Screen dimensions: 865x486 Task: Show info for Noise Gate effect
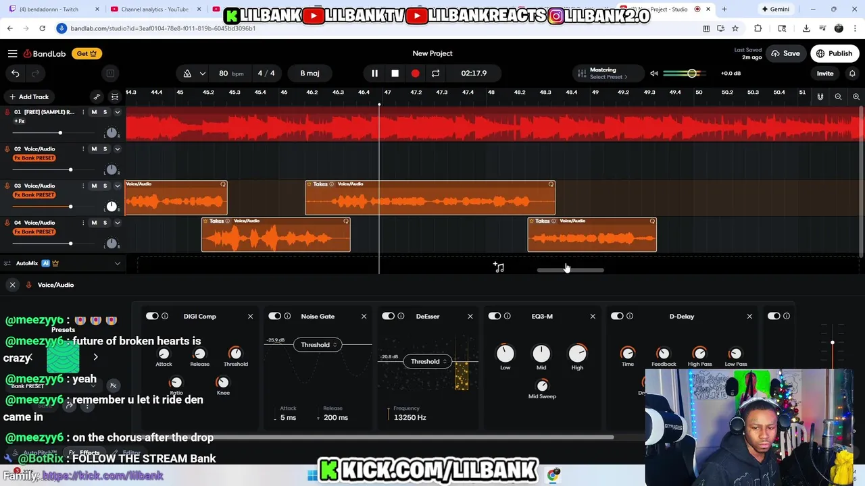coord(287,316)
